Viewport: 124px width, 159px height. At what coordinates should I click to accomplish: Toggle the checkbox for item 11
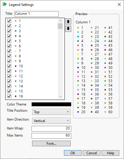point(9,71)
